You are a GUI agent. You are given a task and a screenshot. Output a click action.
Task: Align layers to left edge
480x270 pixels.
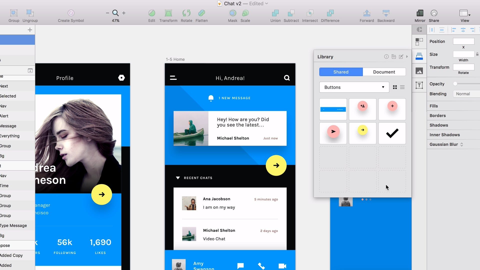(x=454, y=30)
